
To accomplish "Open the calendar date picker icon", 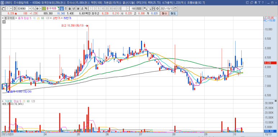I will point(175,9).
